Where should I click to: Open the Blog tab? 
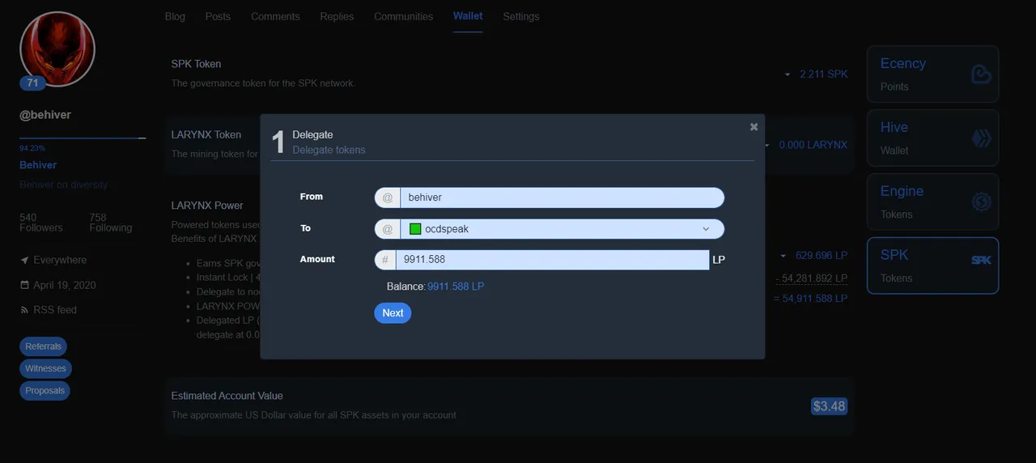click(175, 16)
